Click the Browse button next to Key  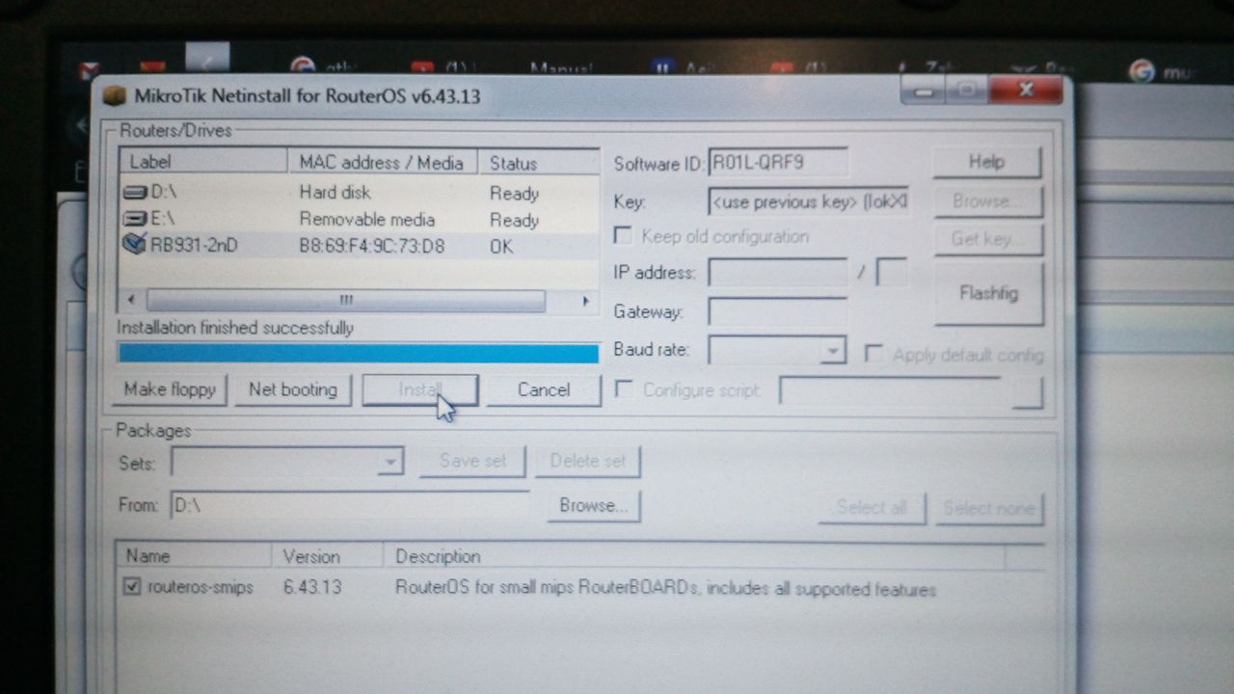(986, 200)
